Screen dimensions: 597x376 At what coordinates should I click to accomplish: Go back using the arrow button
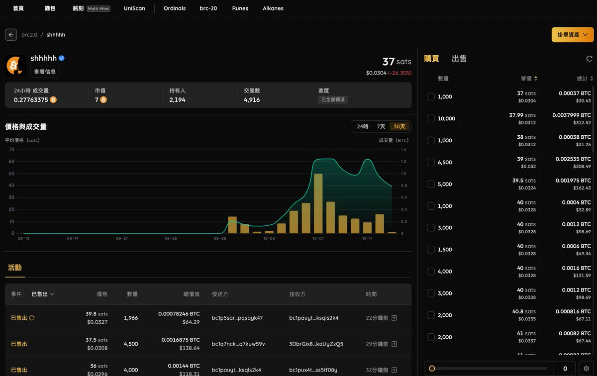tap(11, 35)
